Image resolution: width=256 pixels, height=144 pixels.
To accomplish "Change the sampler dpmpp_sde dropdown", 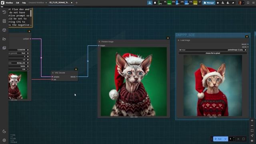I will pyautogui.click(x=19, y=63).
